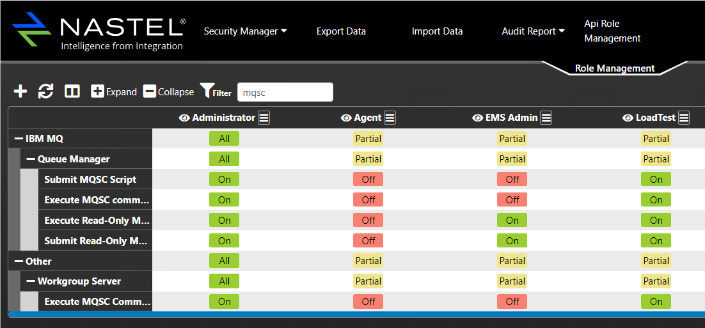Toggle visibility eye for Administrator column

pos(184,118)
